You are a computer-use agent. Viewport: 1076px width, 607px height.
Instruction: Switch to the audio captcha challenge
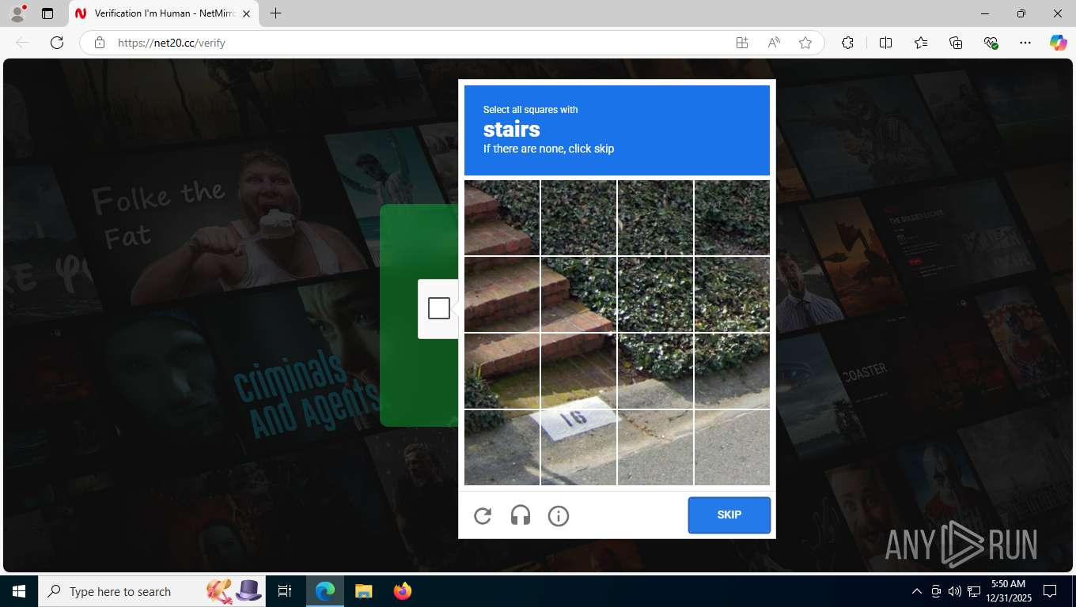pyautogui.click(x=521, y=516)
